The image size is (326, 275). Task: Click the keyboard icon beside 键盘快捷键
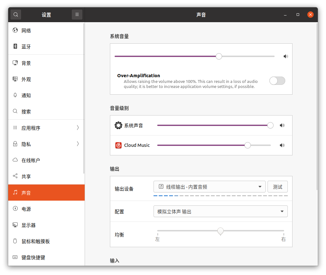(x=15, y=257)
